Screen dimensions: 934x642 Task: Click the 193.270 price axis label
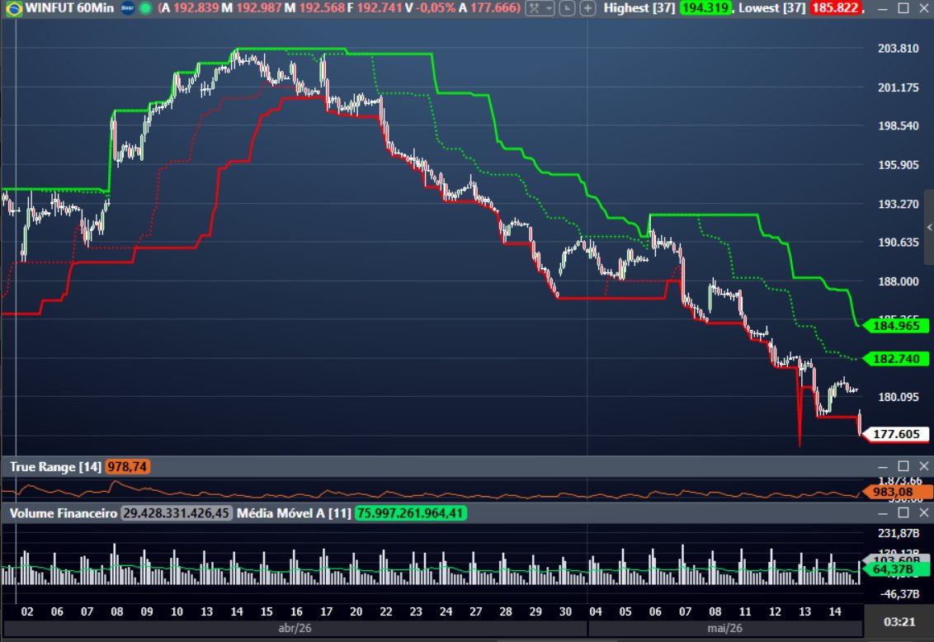[x=899, y=205]
